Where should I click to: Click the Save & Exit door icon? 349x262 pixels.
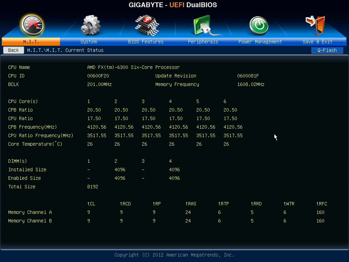315,25
